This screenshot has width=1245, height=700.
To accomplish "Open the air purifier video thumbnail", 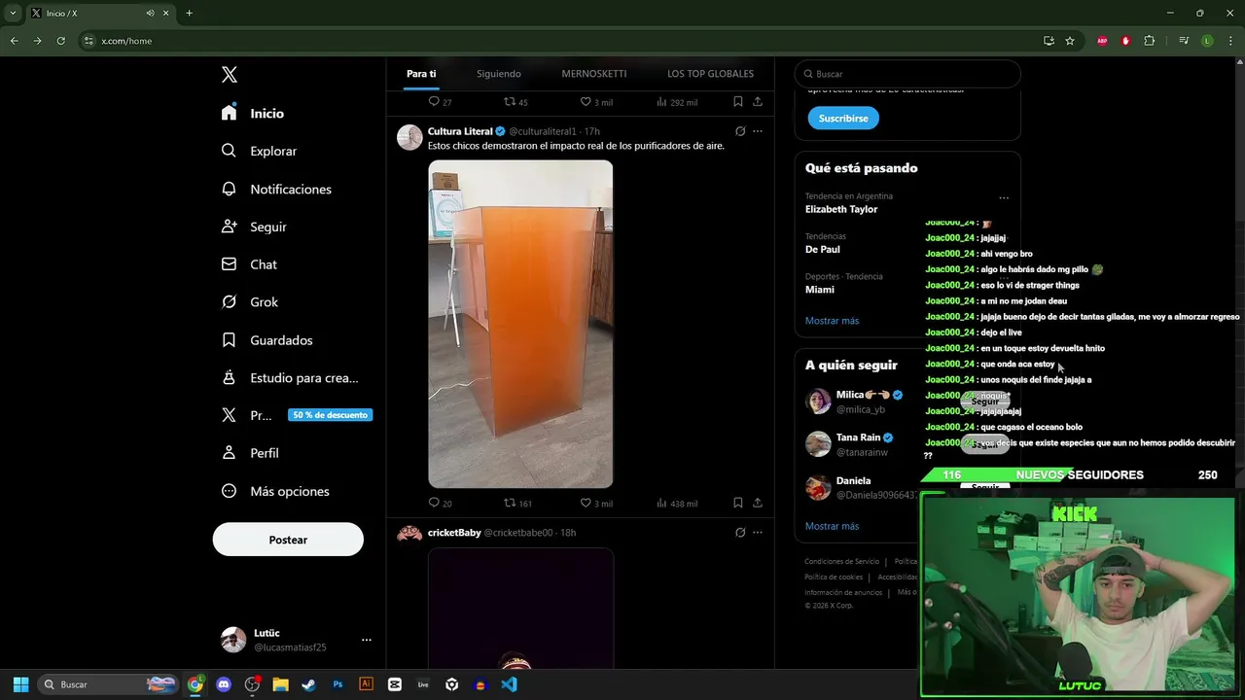I will click(x=520, y=325).
